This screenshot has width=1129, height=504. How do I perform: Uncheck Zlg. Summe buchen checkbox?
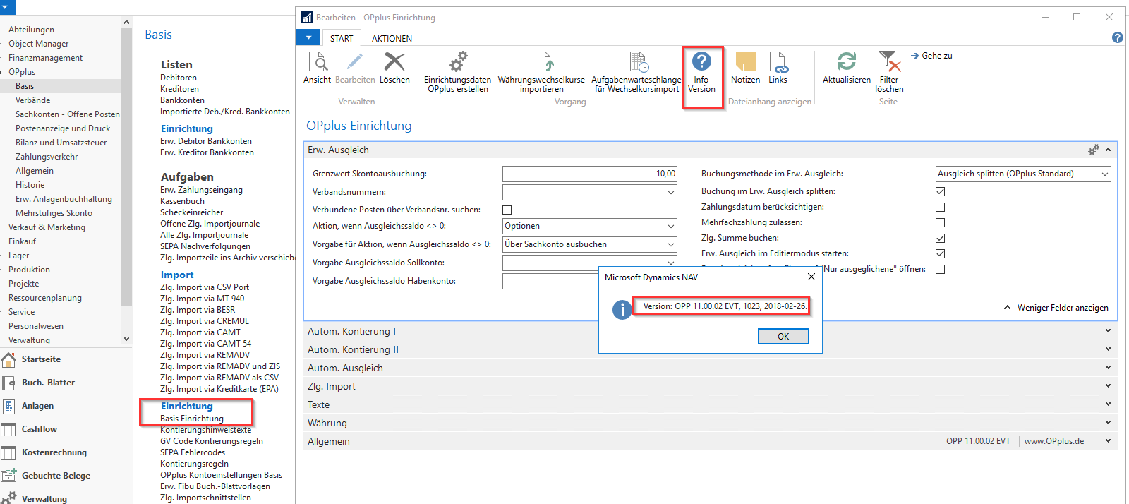point(940,238)
